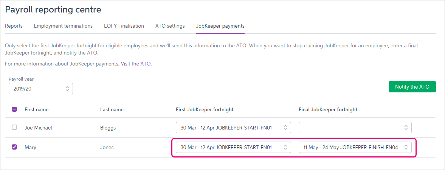Click the Jones last name cell
Viewport: 445px width, 170px height.
(x=107, y=147)
